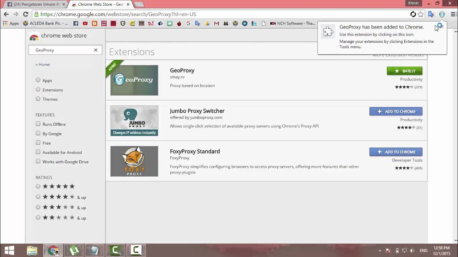Click the translate extension icon in toolbar
Image resolution: width=458 pixels, height=257 pixels.
(x=431, y=14)
